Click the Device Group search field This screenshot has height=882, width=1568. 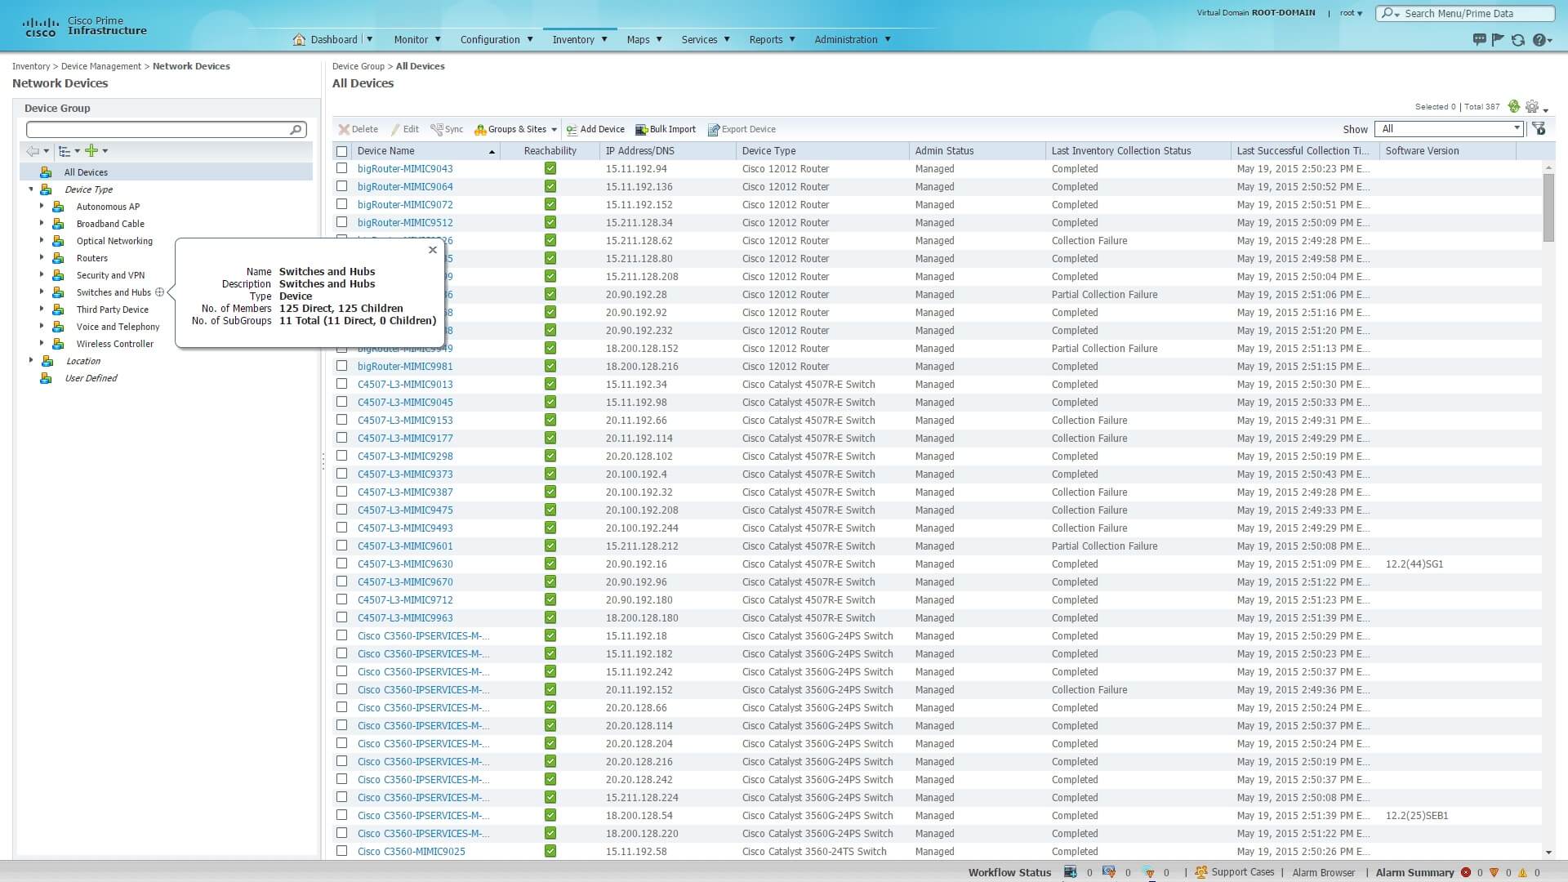point(159,129)
